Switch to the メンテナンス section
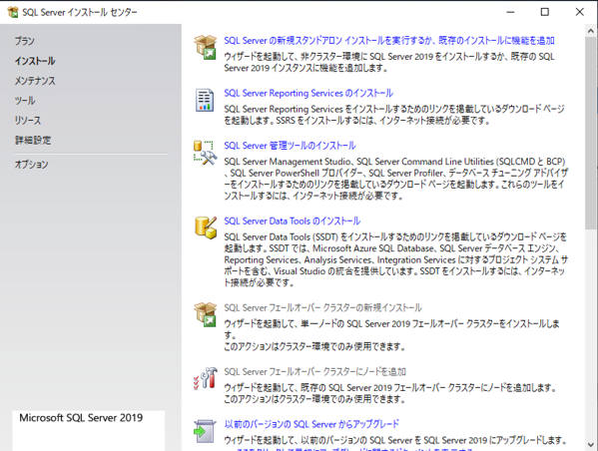The width and height of the screenshot is (598, 451). pyautogui.click(x=35, y=81)
